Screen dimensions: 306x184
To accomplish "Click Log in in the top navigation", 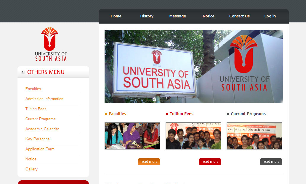I will tap(270, 16).
